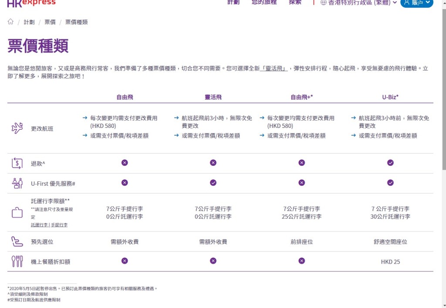
Task: Click the 退款 cross mark under 靈活飛
Action: [x=213, y=163]
